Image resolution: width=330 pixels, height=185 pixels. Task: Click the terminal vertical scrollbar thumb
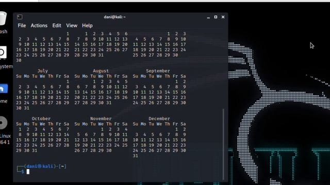point(223,144)
